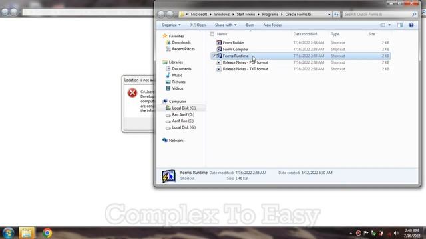Click the red circular tray icon

point(358,233)
